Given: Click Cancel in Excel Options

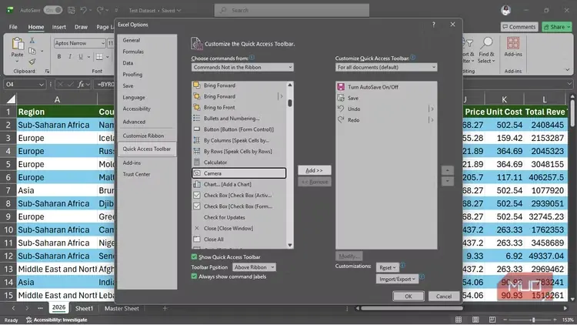Looking at the screenshot, I should pos(444,297).
